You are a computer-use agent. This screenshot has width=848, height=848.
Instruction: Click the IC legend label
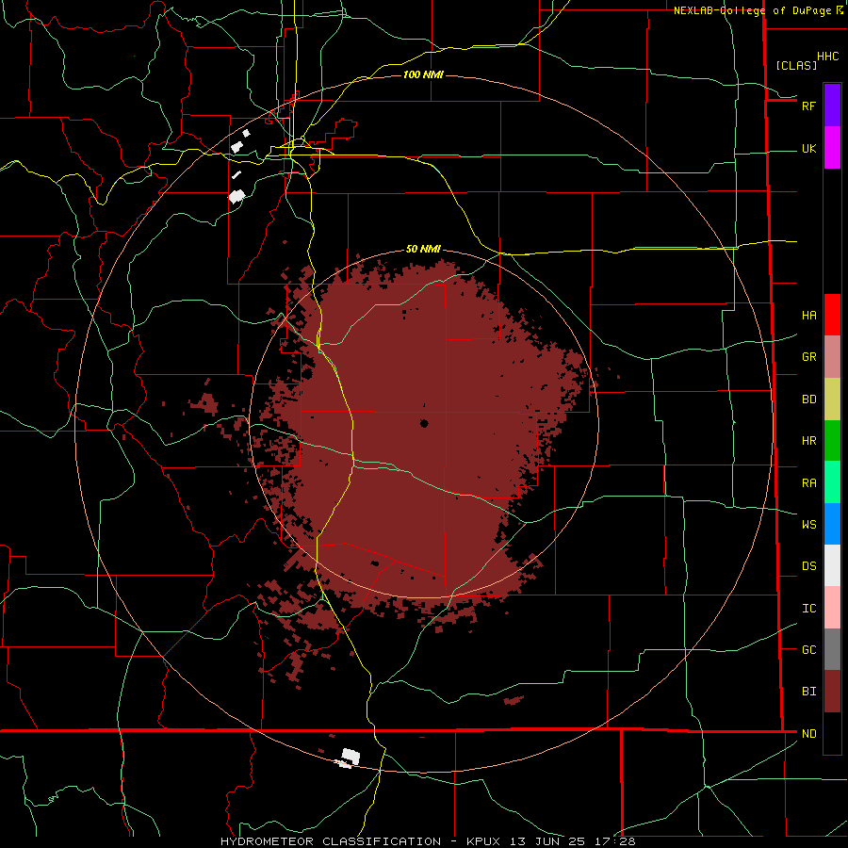[808, 608]
